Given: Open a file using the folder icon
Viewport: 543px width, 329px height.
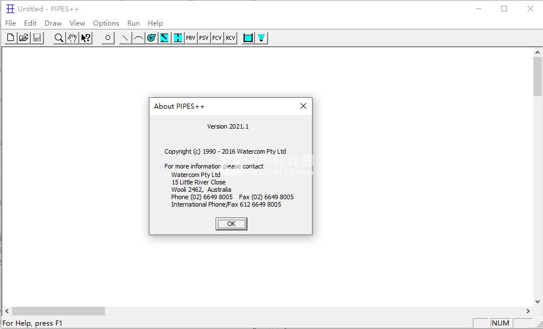Looking at the screenshot, I should click(x=24, y=38).
